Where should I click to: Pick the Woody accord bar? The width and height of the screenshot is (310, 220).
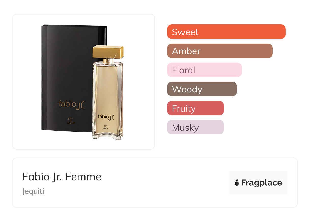pyautogui.click(x=202, y=89)
